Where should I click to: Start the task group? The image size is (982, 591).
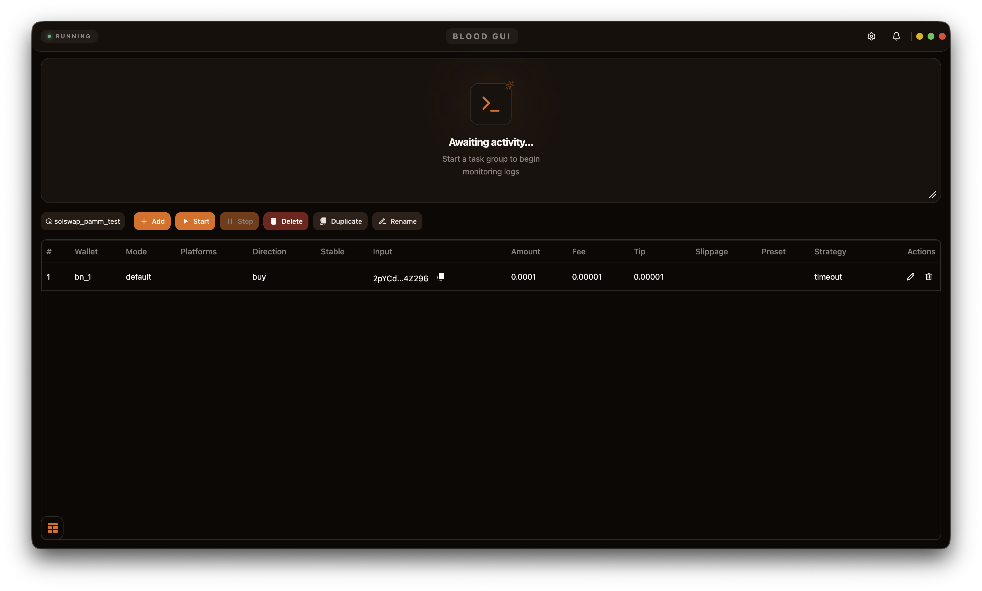click(195, 221)
